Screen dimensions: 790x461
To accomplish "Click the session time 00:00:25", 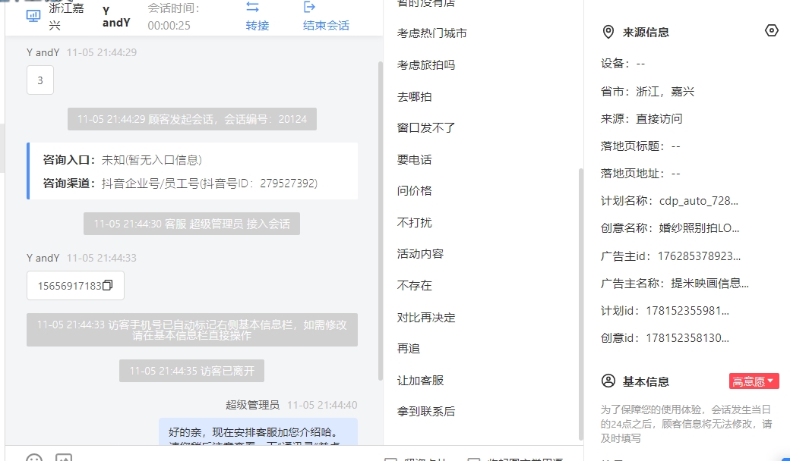I will click(x=169, y=26).
